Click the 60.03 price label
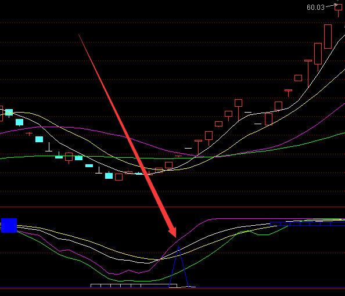The image size is (345, 296). 315,8
